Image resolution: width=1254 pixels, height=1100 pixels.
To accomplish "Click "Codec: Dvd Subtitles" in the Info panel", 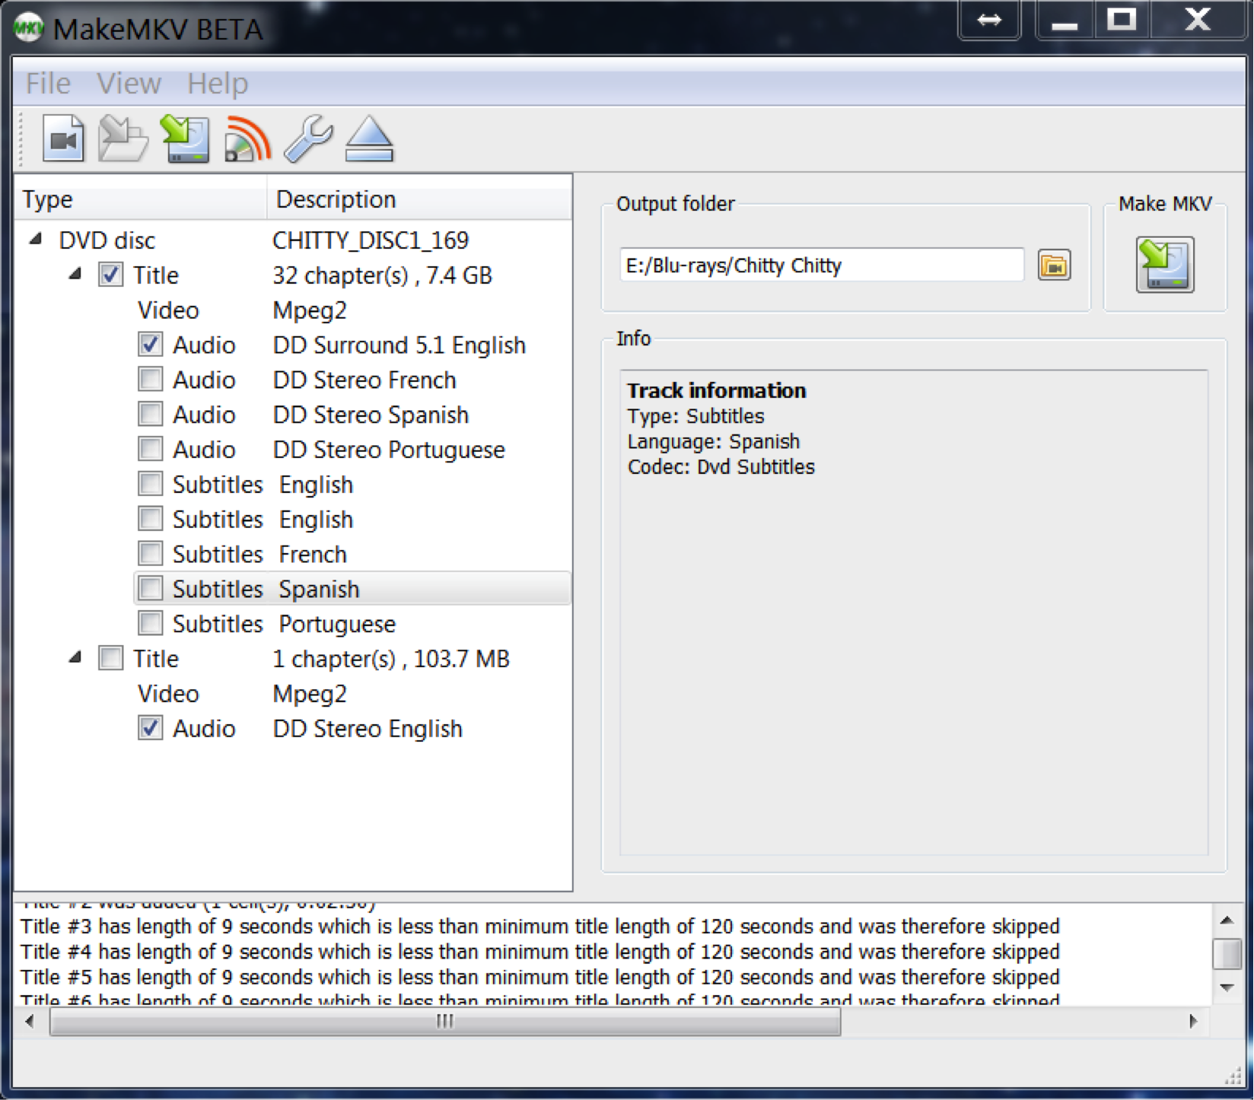I will pyautogui.click(x=721, y=466).
